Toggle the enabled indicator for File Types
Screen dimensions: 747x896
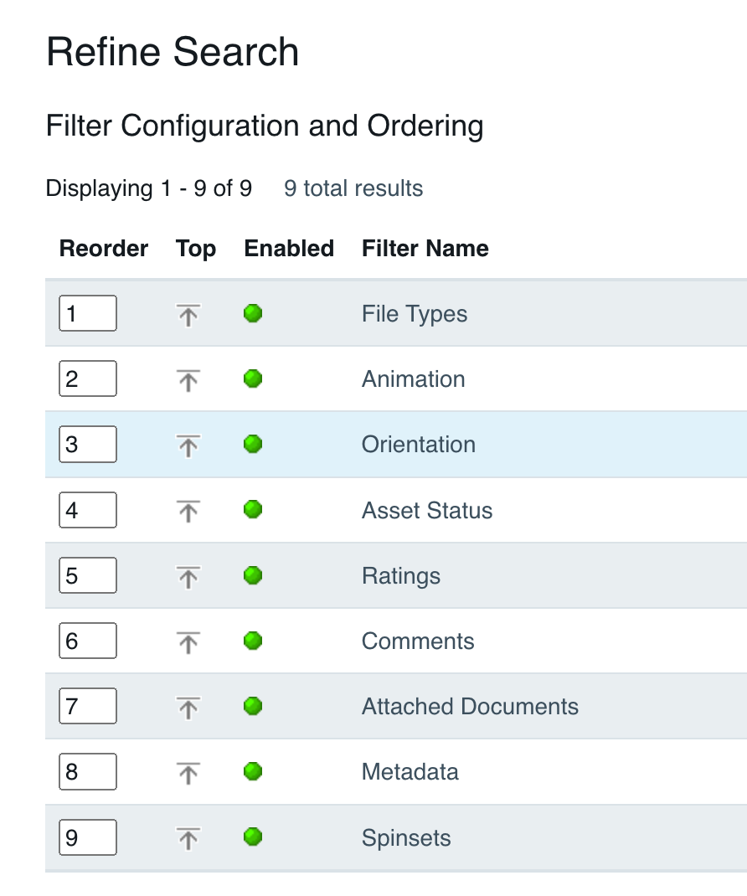253,313
